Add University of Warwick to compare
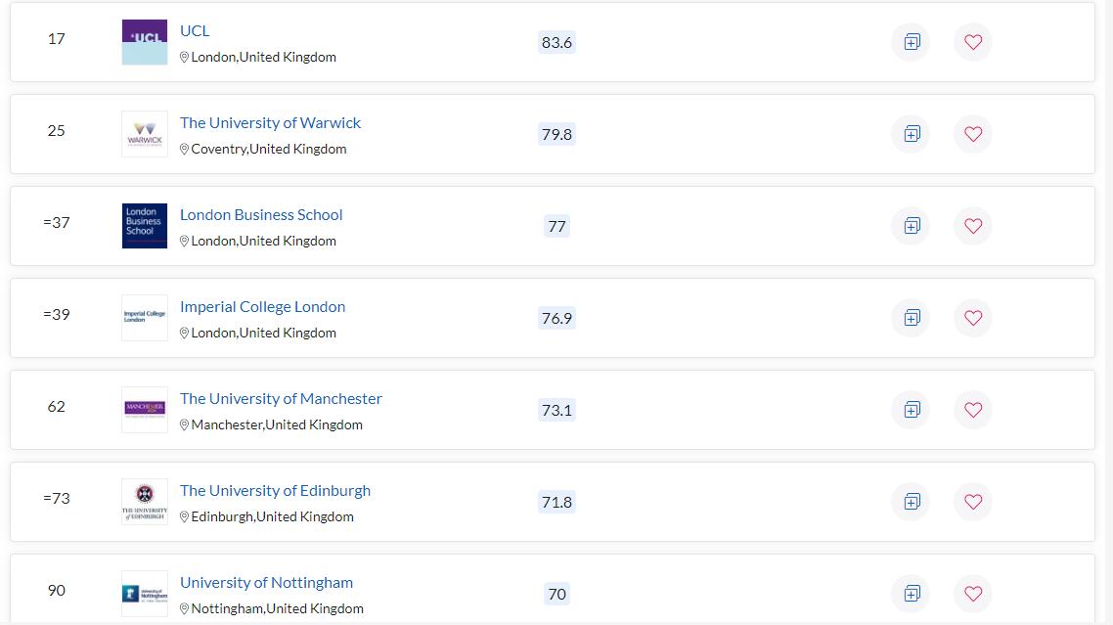Viewport: 1113px width, 625px height. tap(911, 134)
